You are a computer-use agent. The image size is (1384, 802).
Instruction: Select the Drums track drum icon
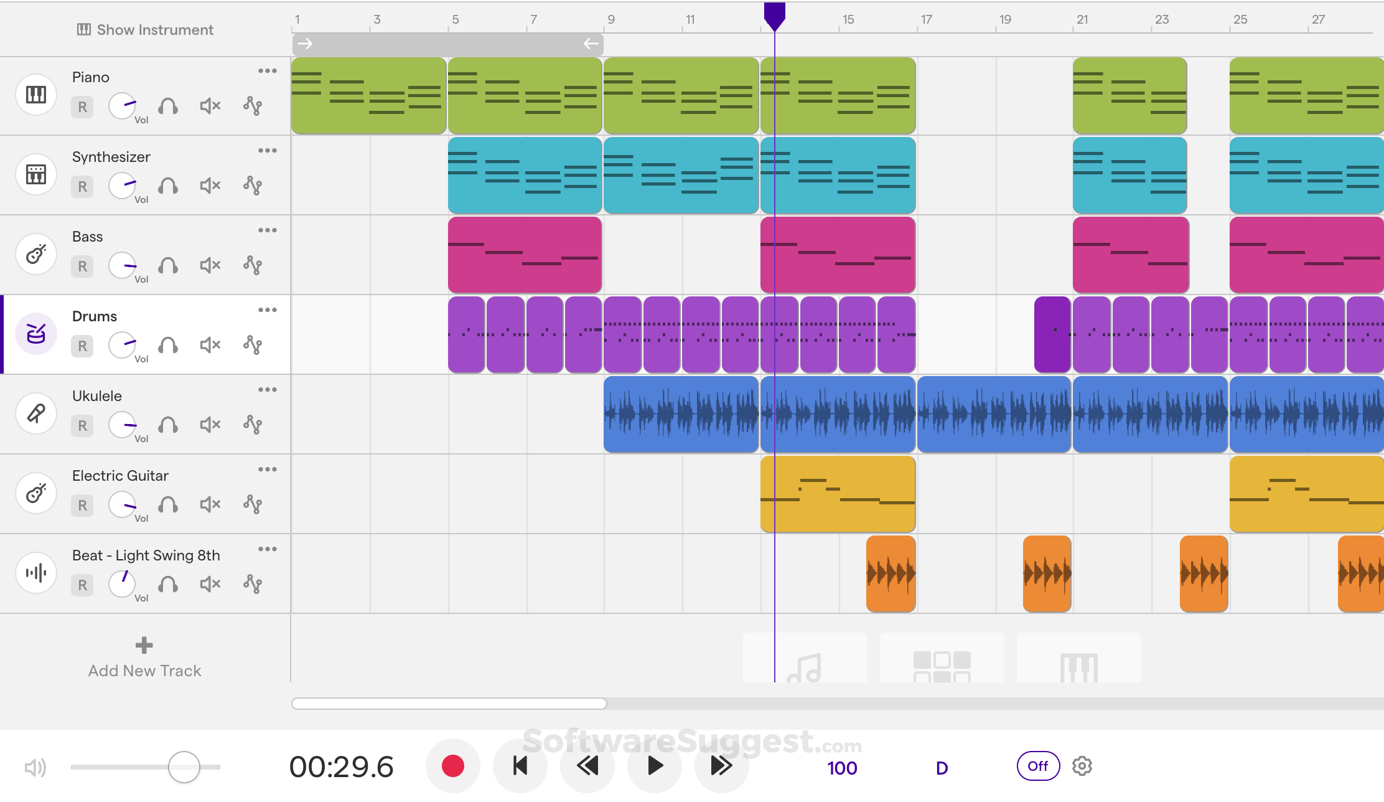tap(35, 334)
